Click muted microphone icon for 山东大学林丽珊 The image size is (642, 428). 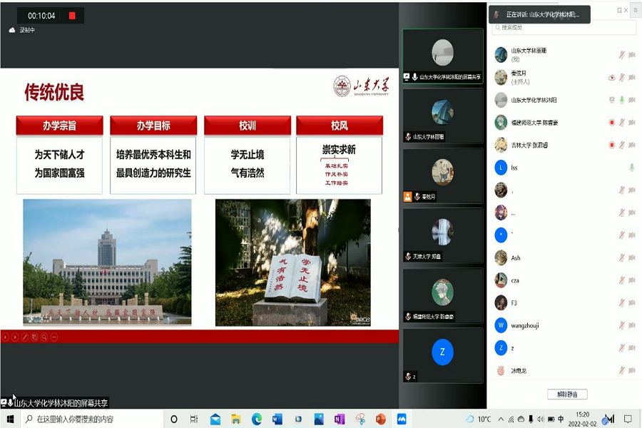tap(621, 54)
